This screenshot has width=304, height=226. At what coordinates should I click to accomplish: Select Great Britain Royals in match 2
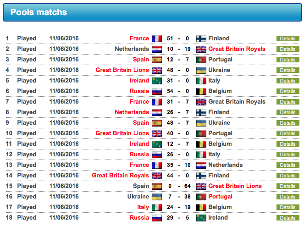click(237, 49)
